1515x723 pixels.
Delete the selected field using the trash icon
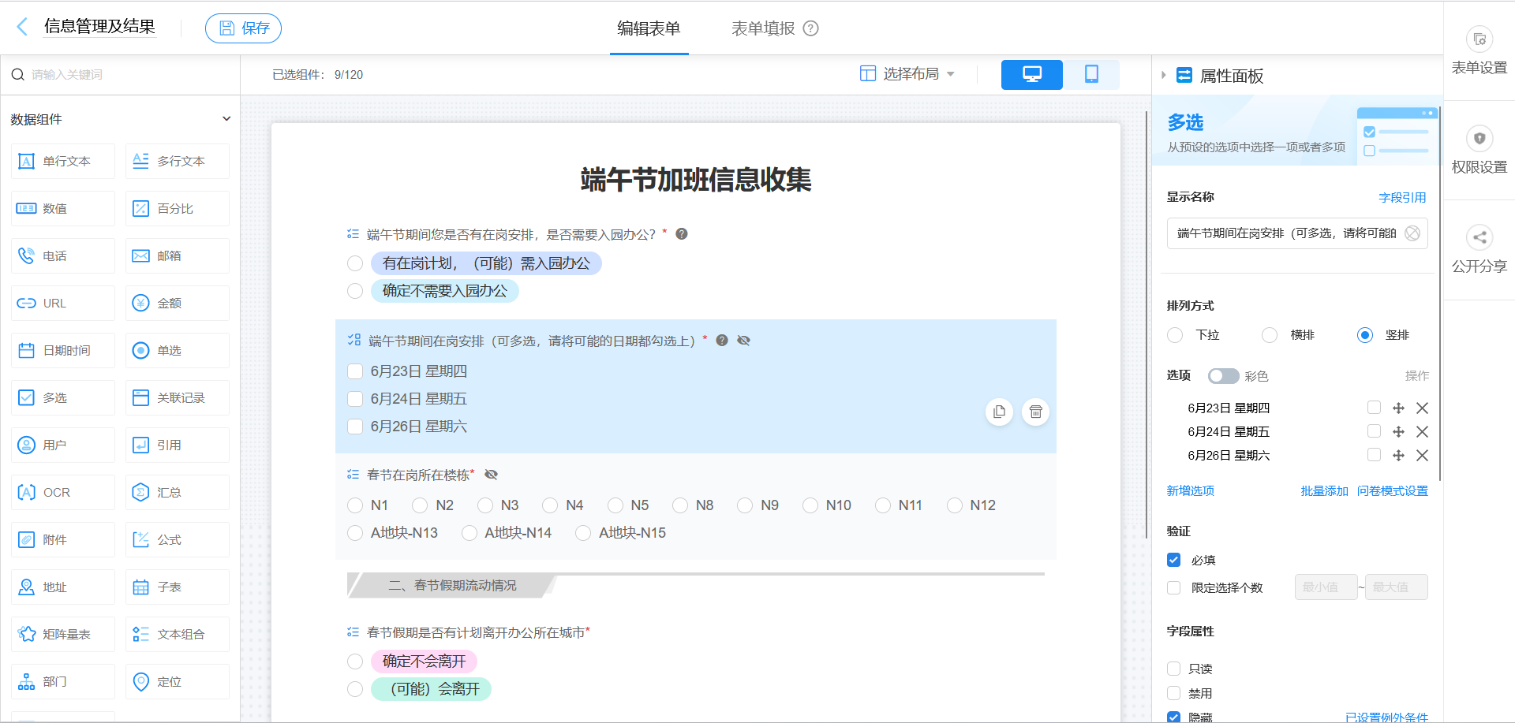click(x=1035, y=412)
